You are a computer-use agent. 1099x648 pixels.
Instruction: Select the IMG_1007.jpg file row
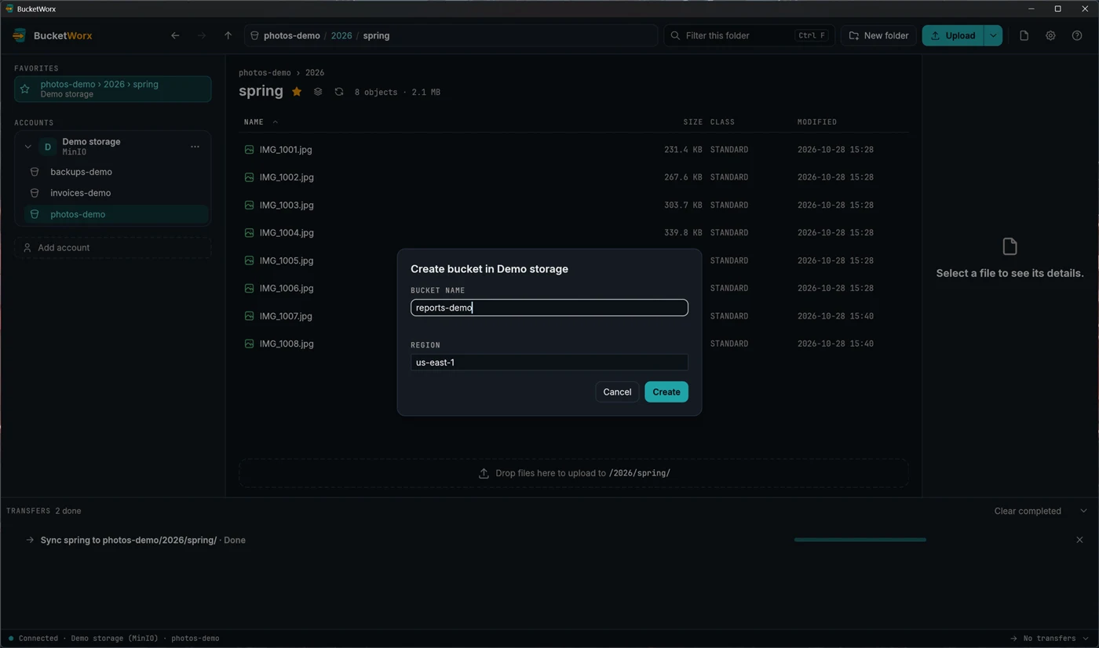(x=574, y=316)
